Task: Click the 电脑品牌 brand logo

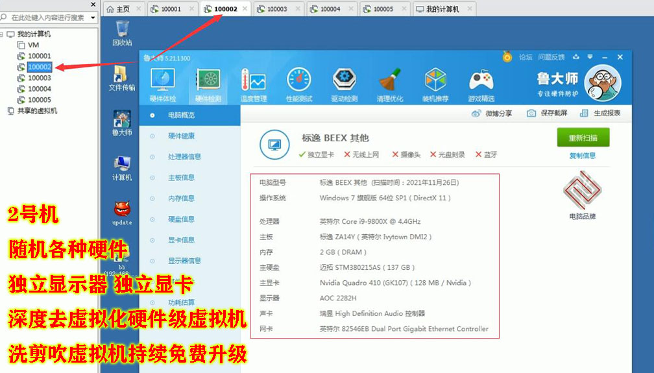Action: point(582,190)
